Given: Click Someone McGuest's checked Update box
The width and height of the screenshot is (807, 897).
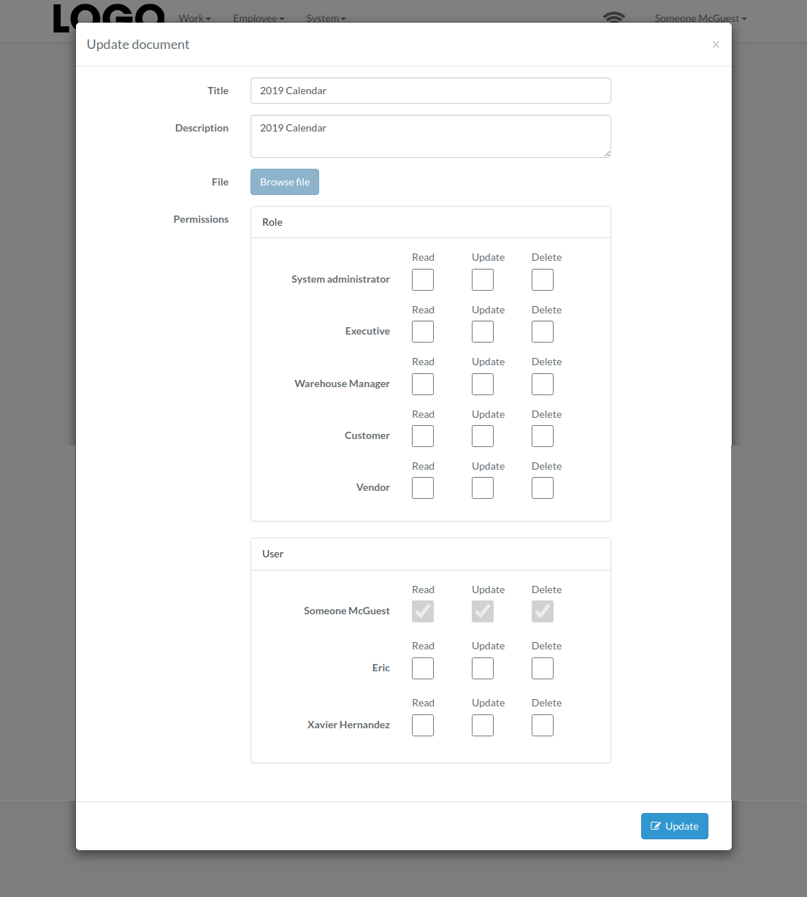Looking at the screenshot, I should point(483,611).
